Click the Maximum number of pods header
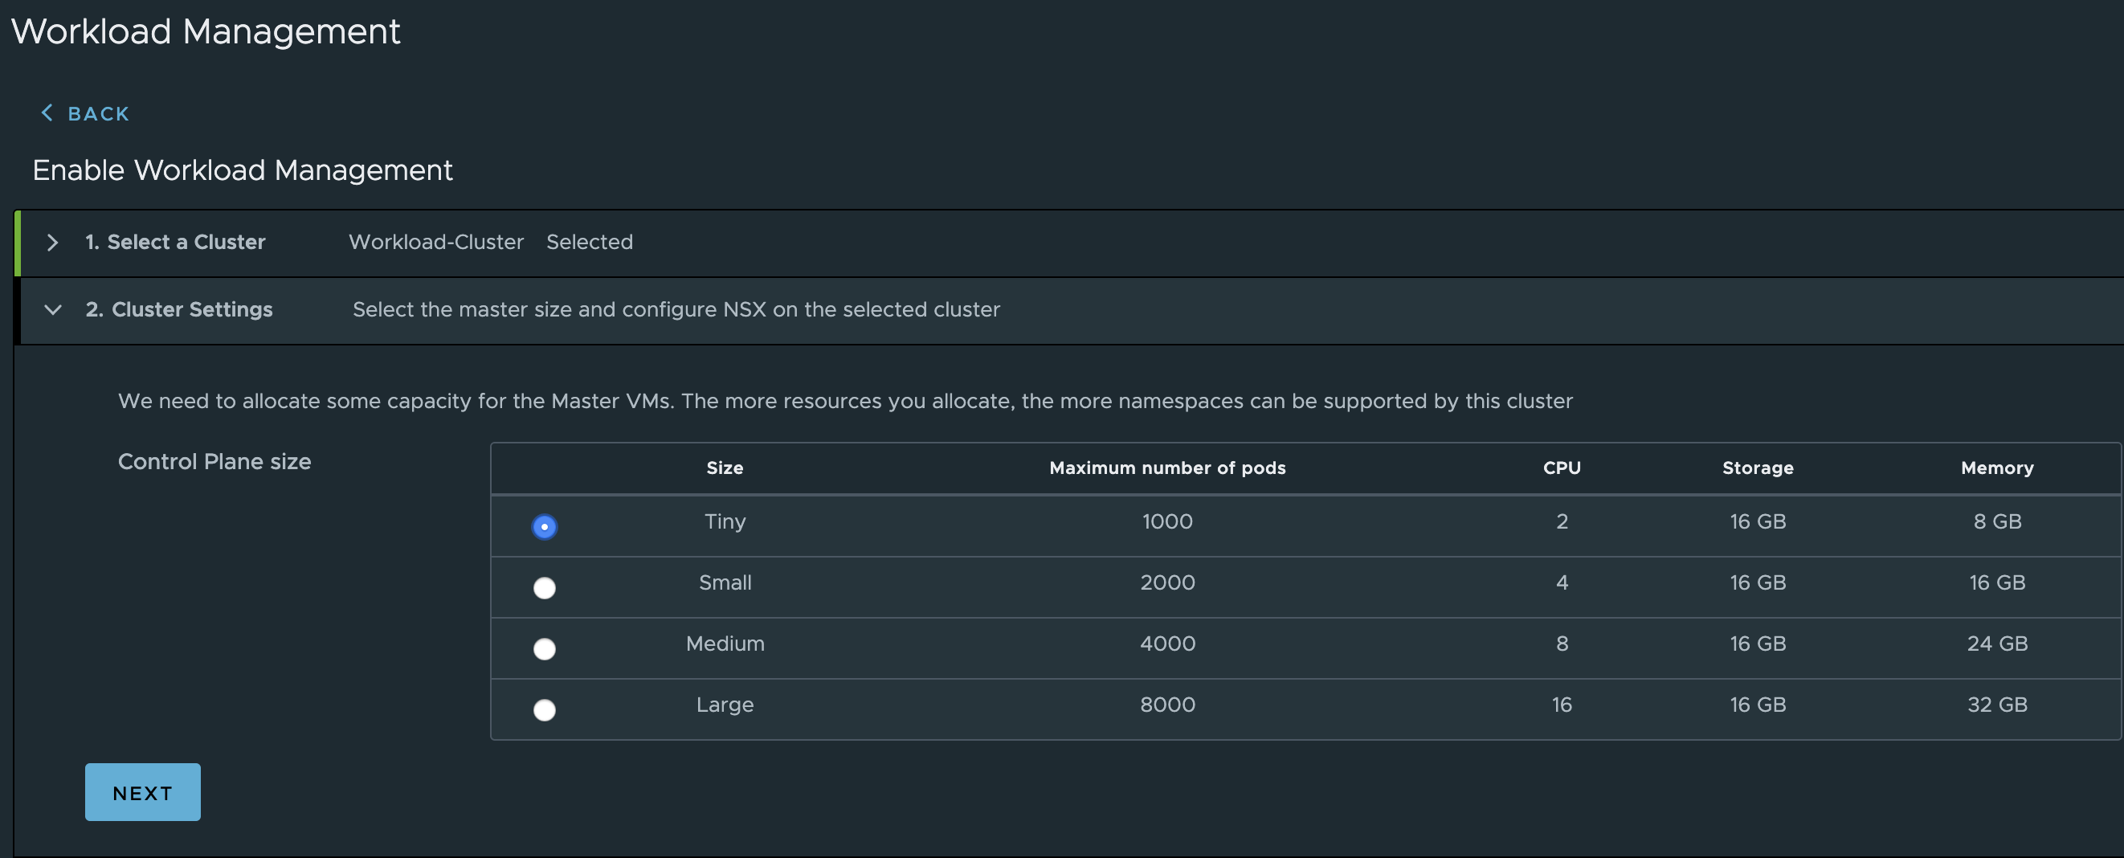2124x858 pixels. tap(1166, 468)
